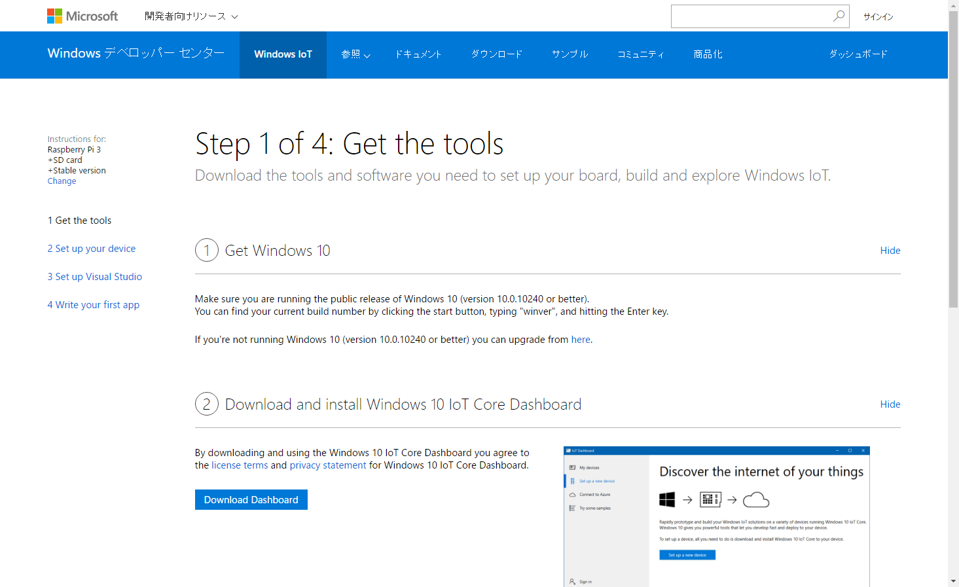
Task: Go to step 3 Set up Visual Studio
Action: pyautogui.click(x=95, y=277)
